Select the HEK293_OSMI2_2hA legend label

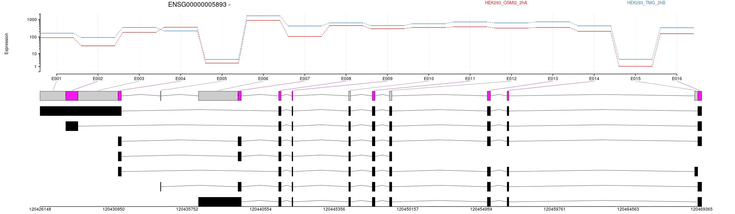click(x=506, y=3)
